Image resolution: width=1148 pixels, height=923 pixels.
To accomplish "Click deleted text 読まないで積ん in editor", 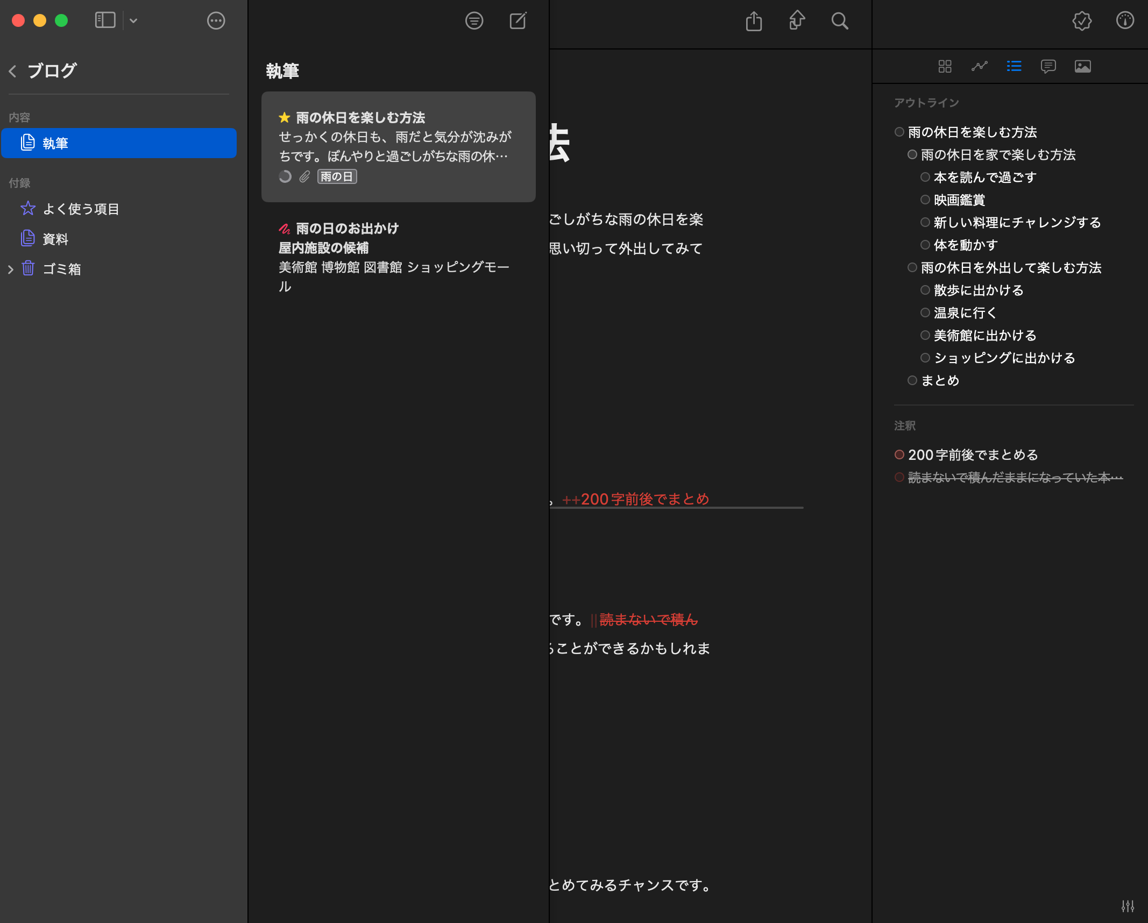I will pos(648,619).
